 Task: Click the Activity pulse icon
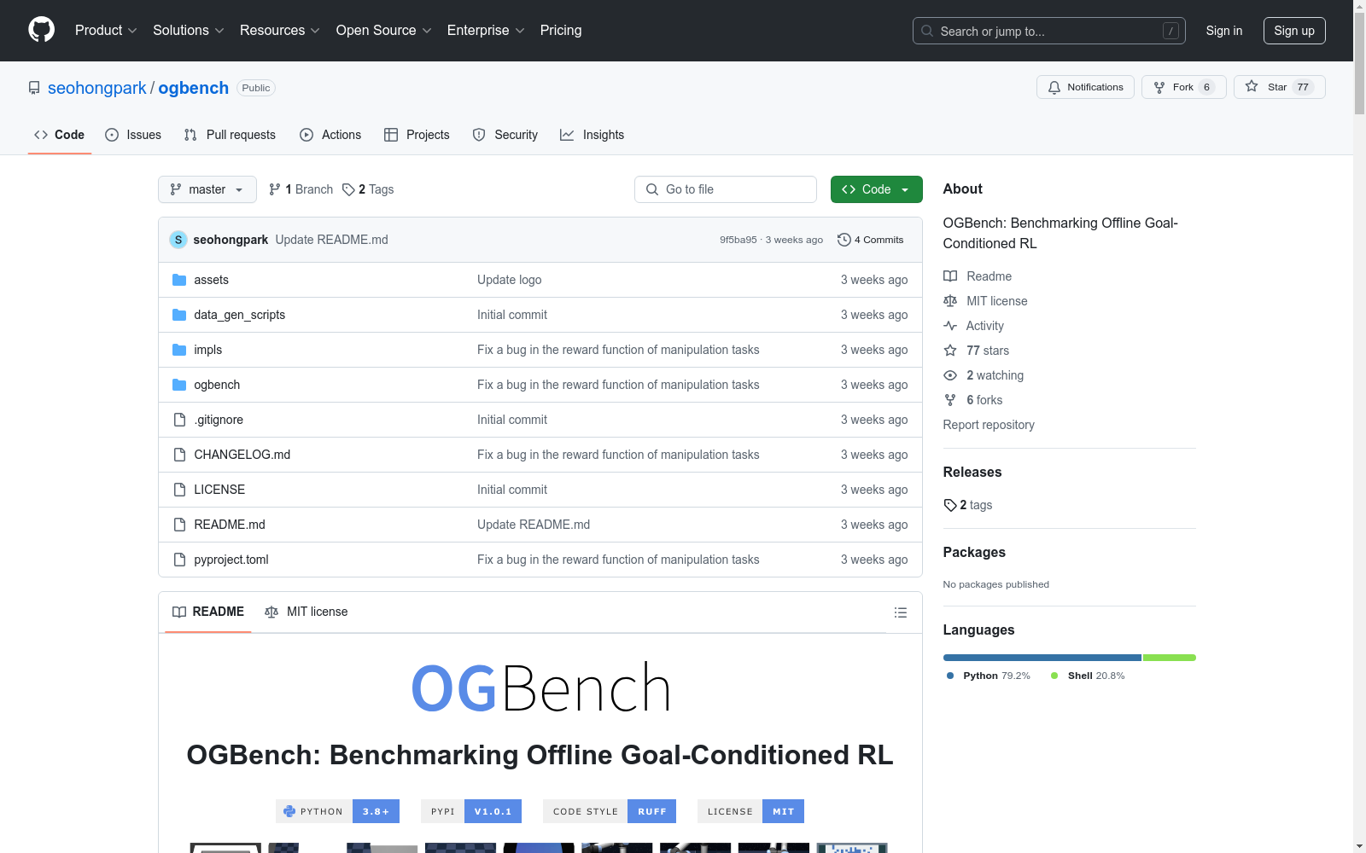click(950, 326)
